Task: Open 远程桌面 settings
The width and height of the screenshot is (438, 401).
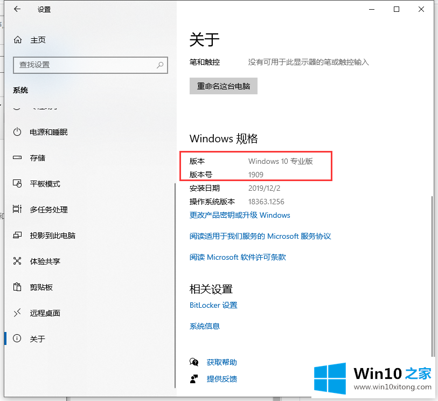Action: 45,313
